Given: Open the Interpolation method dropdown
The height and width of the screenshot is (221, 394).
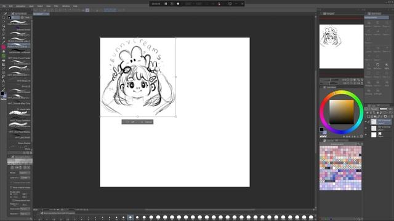Looking at the screenshot, I should pos(25,209).
